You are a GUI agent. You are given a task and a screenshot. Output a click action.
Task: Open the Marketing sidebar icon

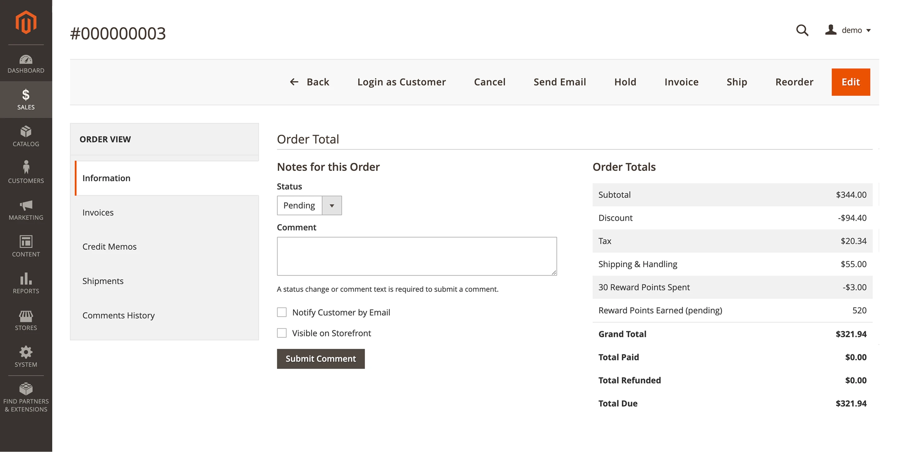[26, 209]
